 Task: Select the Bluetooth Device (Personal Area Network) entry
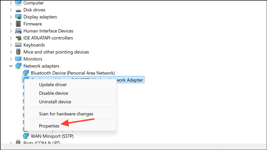point(73,73)
